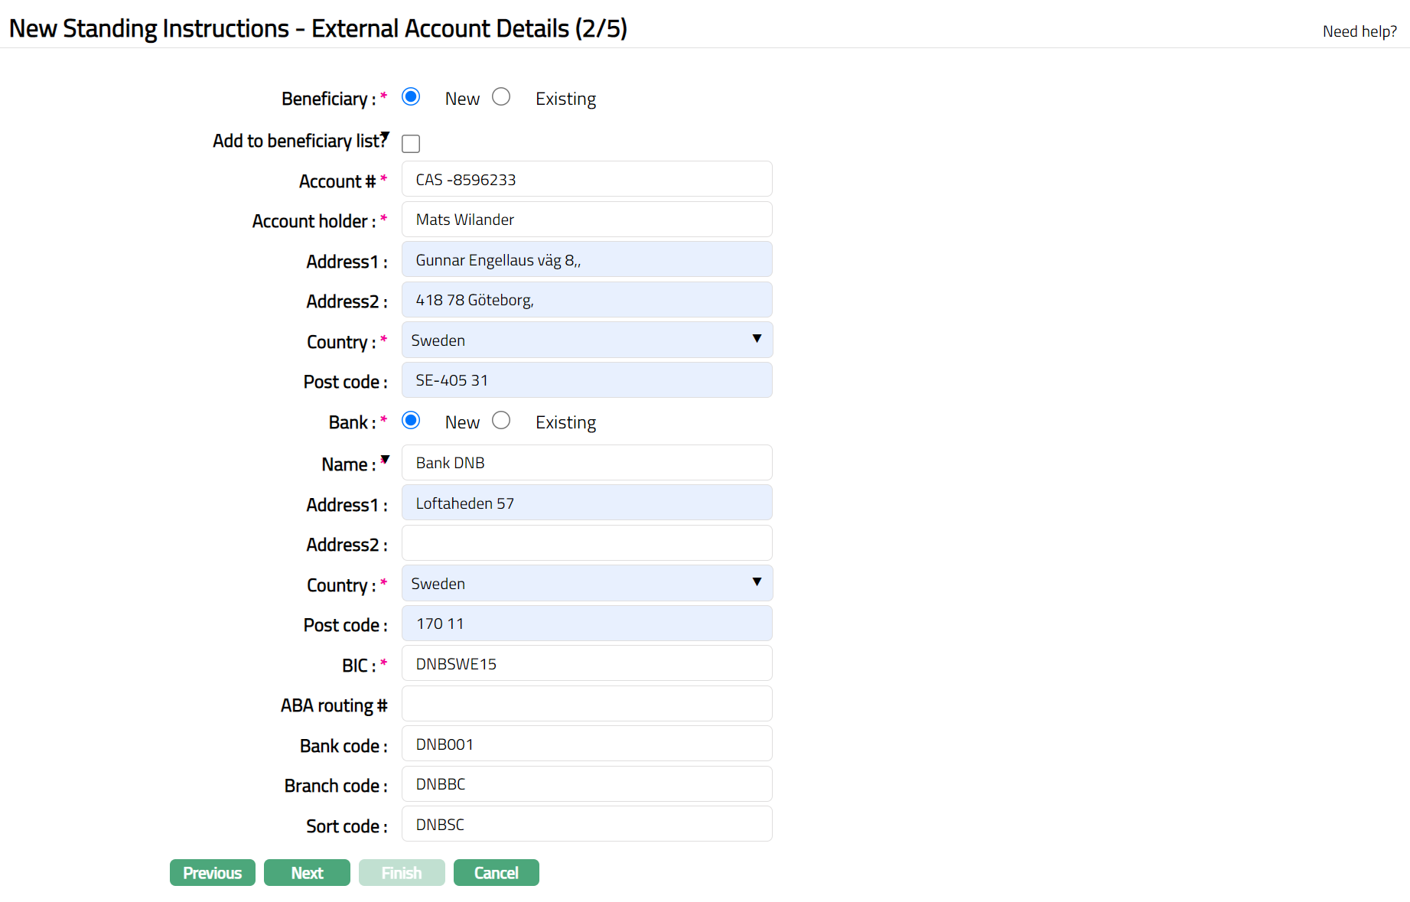Open the Need help? link
This screenshot has width=1410, height=902.
1360,31
